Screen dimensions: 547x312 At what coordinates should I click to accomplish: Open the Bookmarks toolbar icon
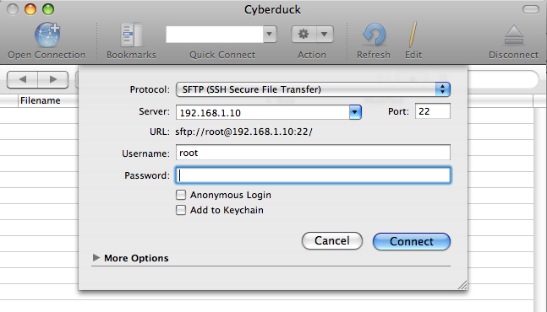click(132, 35)
